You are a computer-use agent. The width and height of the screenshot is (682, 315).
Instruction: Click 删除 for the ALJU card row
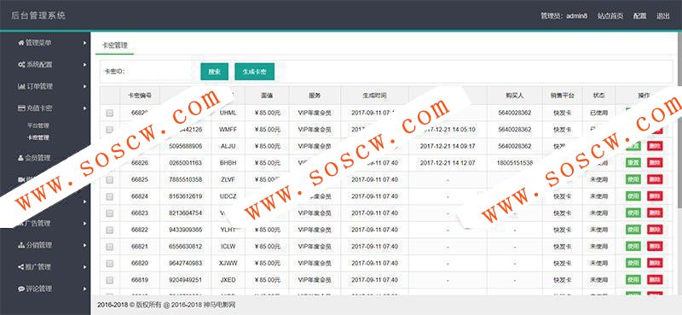click(x=655, y=146)
